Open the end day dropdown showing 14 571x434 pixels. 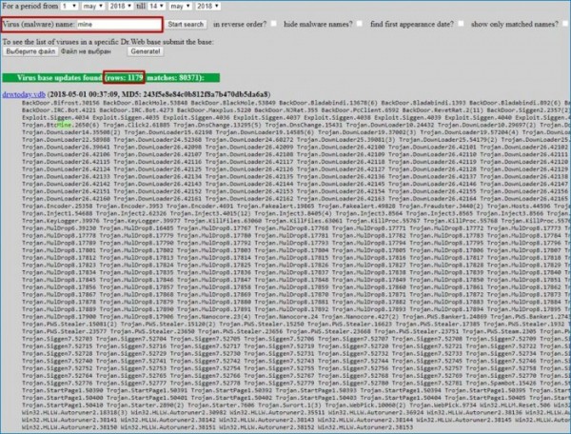157,7
